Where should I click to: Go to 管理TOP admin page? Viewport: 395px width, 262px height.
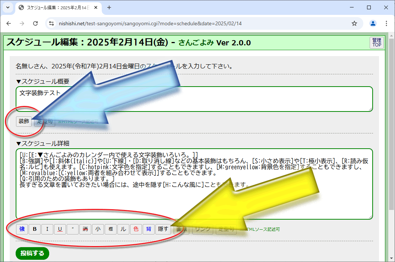pyautogui.click(x=377, y=42)
